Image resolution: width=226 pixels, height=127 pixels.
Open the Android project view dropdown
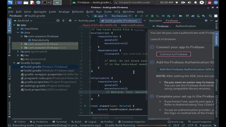click(23, 20)
